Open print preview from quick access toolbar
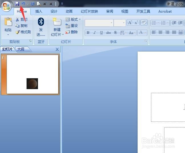This screenshot has height=153, width=185. 39,4
